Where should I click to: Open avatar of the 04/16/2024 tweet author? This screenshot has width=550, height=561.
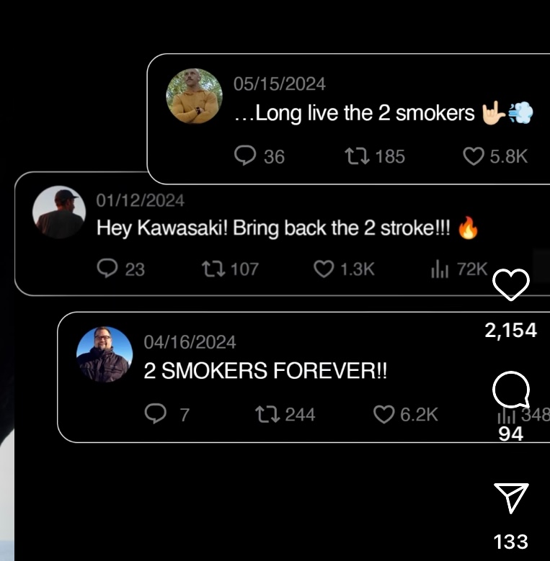tap(105, 354)
